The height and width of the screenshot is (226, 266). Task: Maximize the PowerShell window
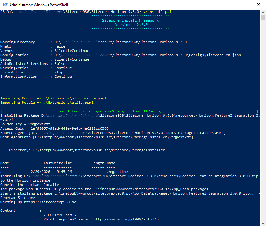point(245,5)
